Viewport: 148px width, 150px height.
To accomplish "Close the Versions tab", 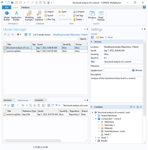I will coord(14,100).
